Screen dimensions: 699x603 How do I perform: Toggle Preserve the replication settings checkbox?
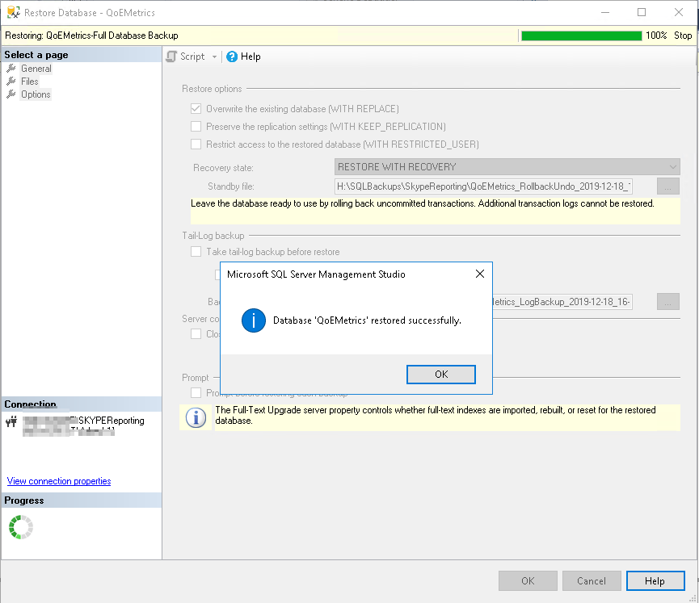pos(196,127)
